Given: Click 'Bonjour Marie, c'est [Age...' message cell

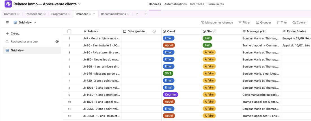Looking at the screenshot, I should point(261,74).
